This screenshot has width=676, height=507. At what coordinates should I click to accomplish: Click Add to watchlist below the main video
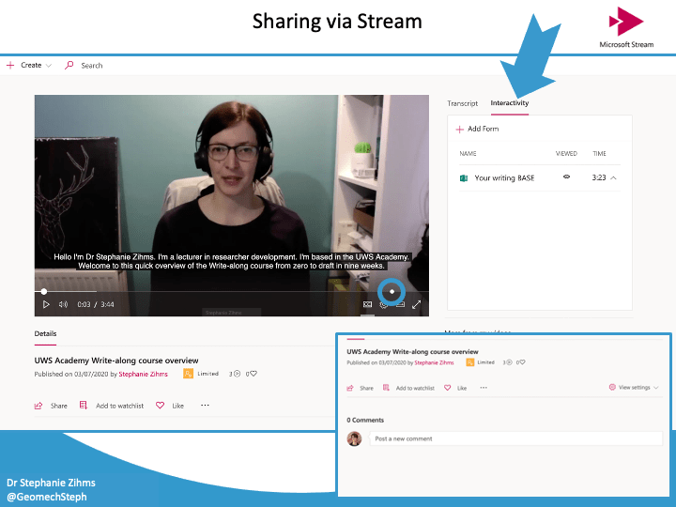click(x=119, y=406)
